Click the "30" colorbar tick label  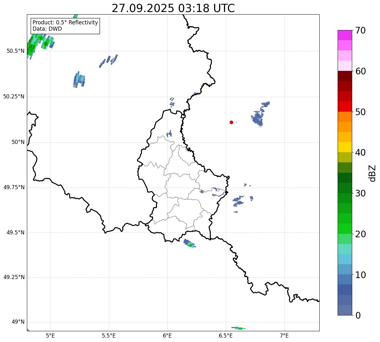[x=360, y=193]
